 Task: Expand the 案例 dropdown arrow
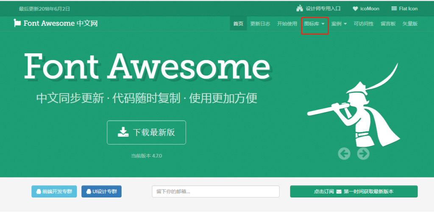pos(345,24)
